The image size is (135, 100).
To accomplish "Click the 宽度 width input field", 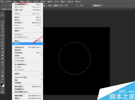I will (71, 6).
